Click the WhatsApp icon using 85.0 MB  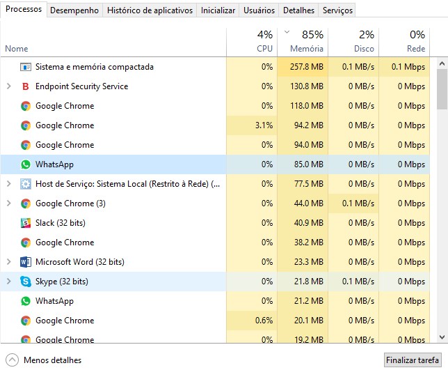coord(26,164)
